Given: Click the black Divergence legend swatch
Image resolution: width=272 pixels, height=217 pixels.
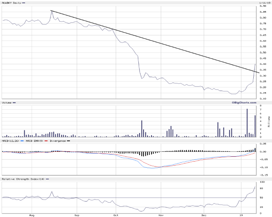Looking at the screenshot, I should pyautogui.click(x=68, y=141).
